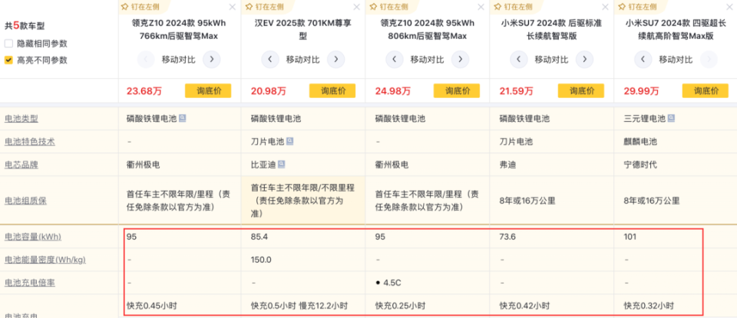
Task: Click 询底价 for the 23.68万 领克Z10
Action: coord(209,91)
